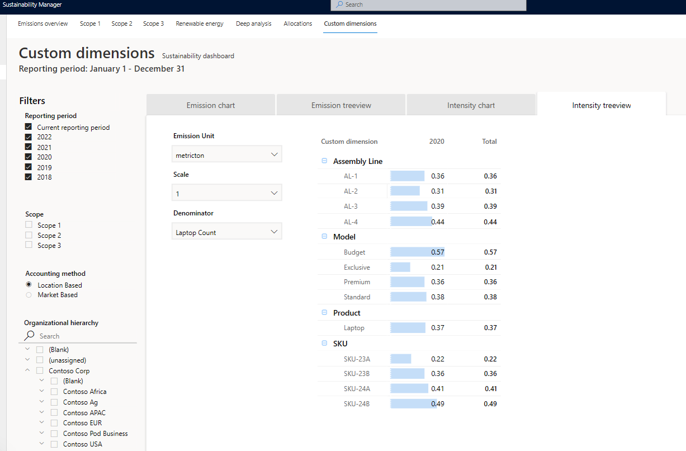This screenshot has width=686, height=451.
Task: Go to the Renewable energy page
Action: 200,24
